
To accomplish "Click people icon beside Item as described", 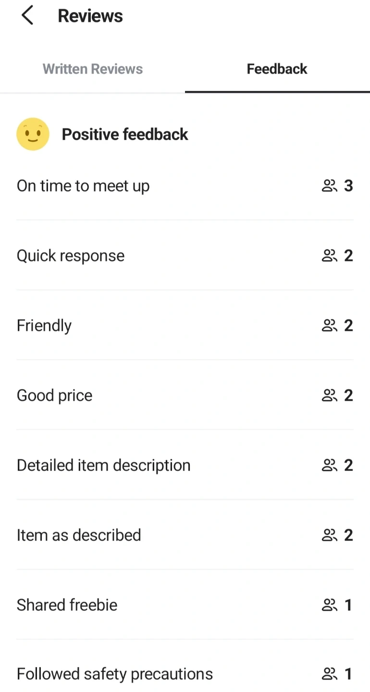I will [x=329, y=535].
